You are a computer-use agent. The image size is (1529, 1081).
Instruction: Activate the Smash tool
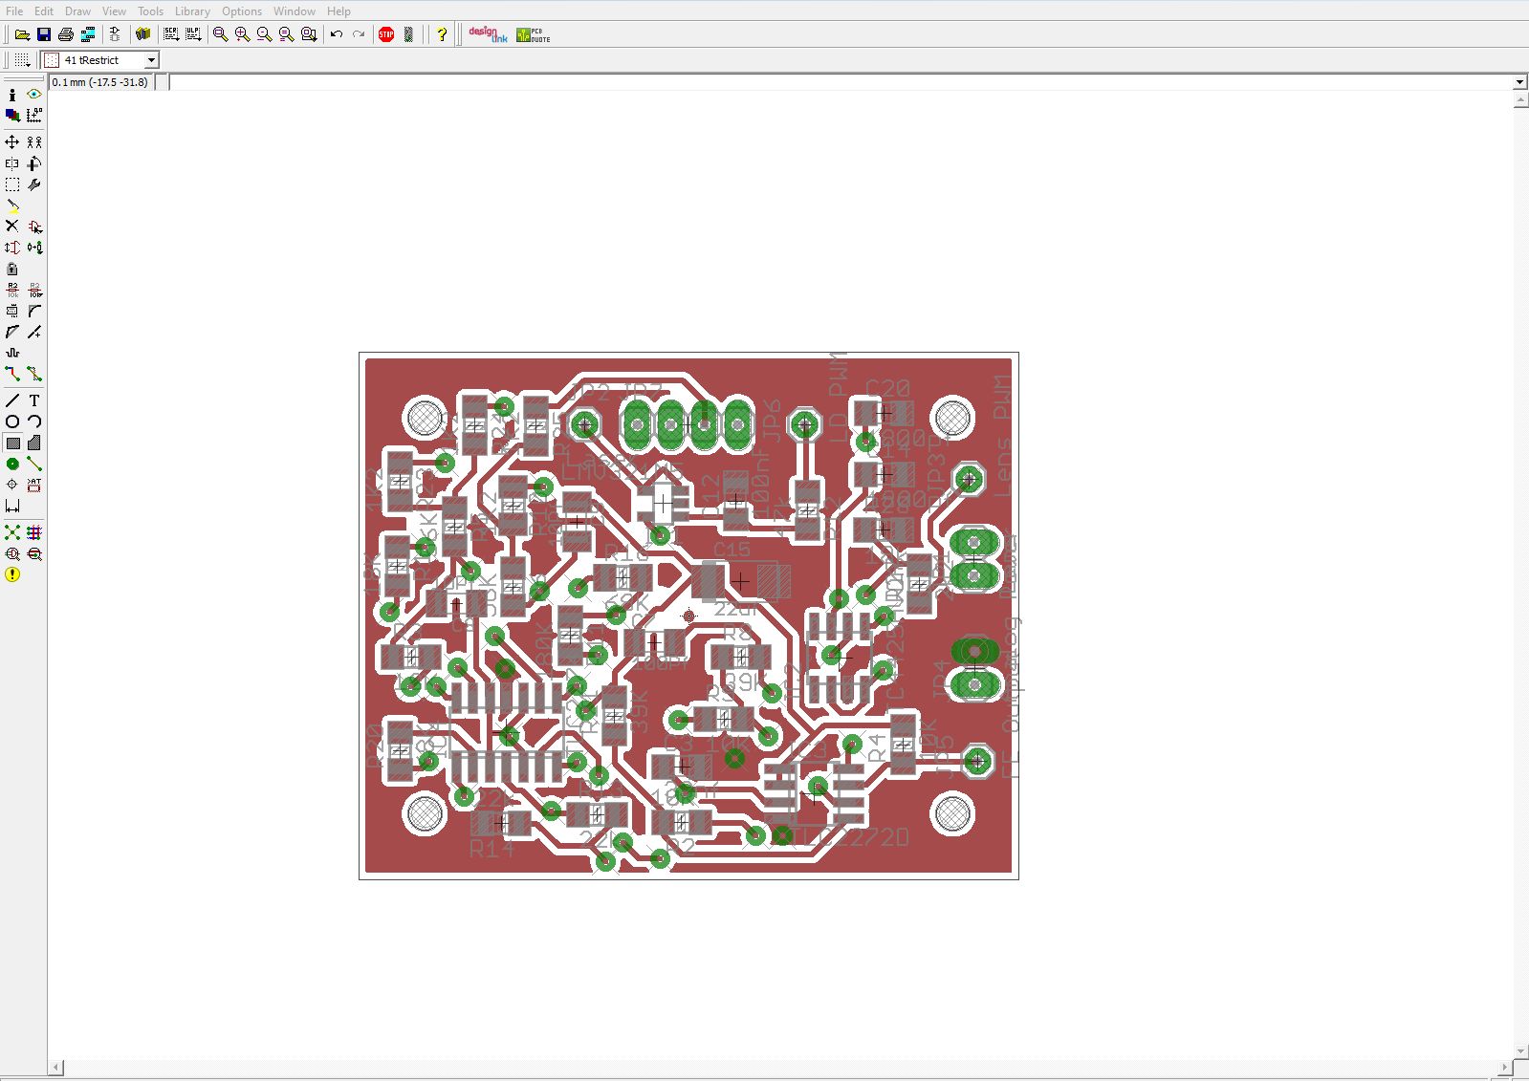click(x=12, y=311)
